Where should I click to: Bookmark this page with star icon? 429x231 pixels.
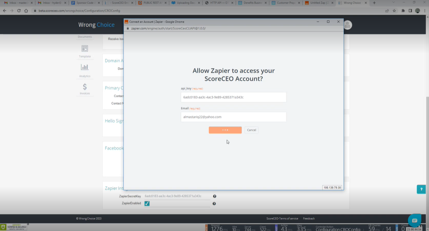394,11
